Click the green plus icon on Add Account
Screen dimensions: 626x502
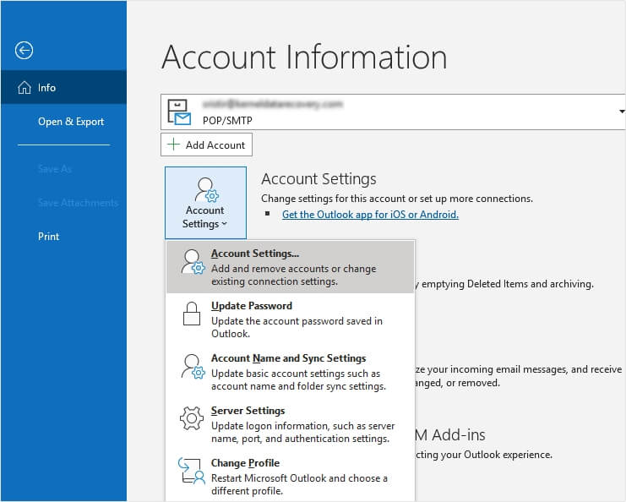[174, 145]
